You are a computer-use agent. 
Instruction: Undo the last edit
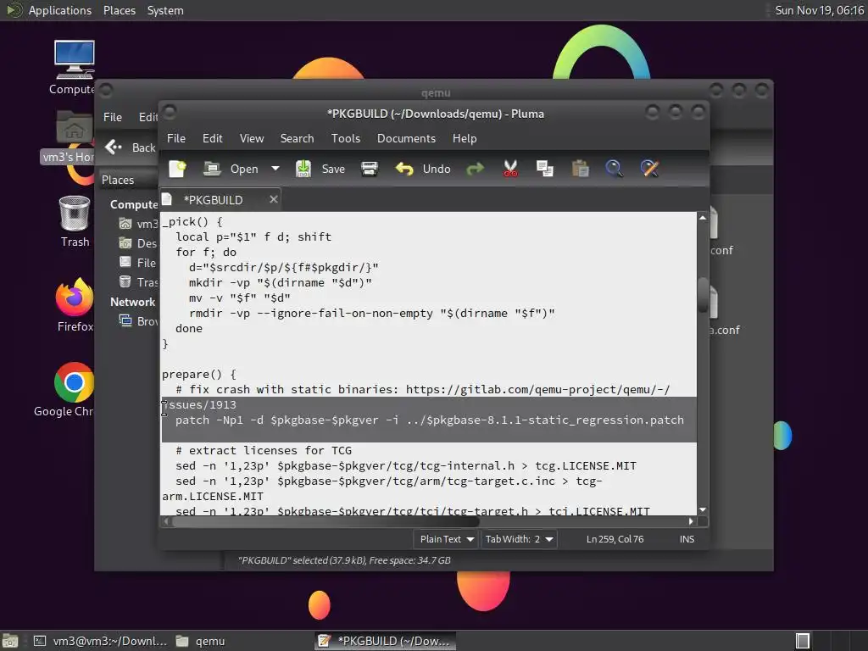[x=422, y=169]
